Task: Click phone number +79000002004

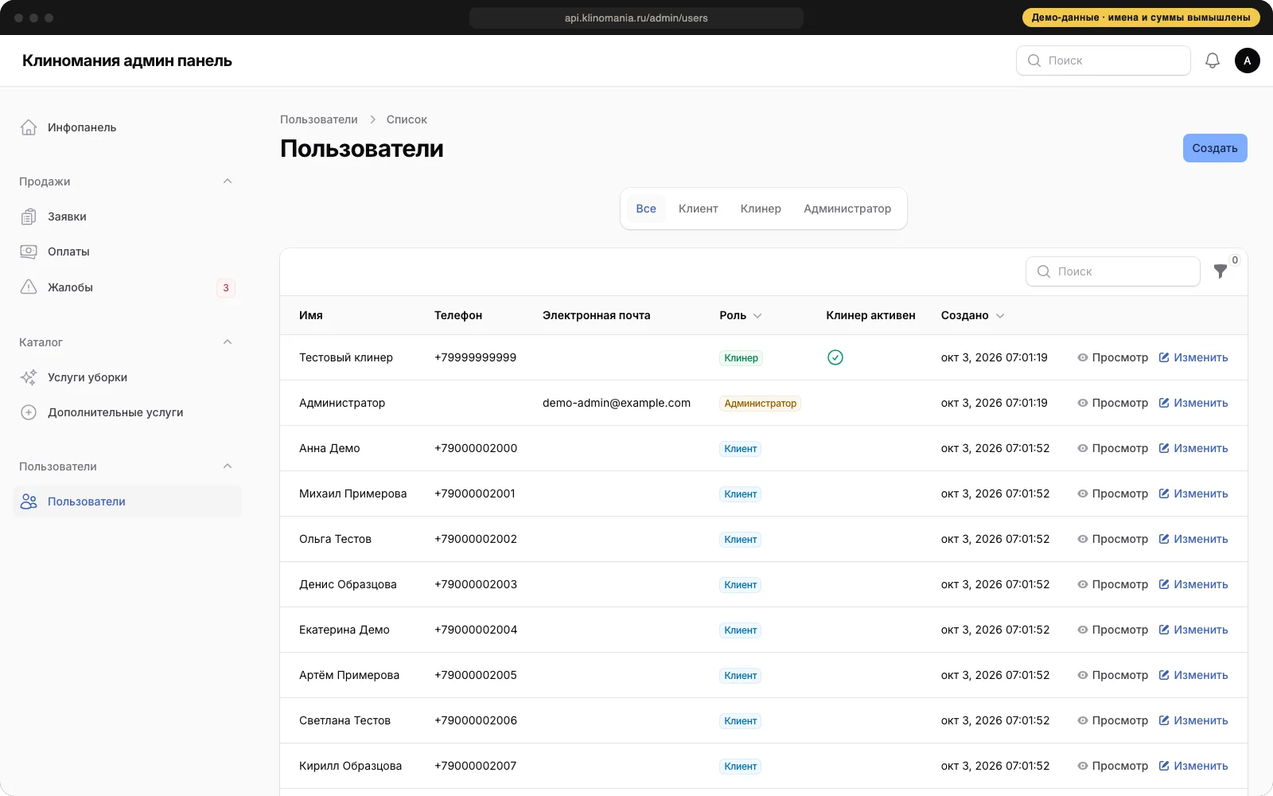Action: [476, 630]
